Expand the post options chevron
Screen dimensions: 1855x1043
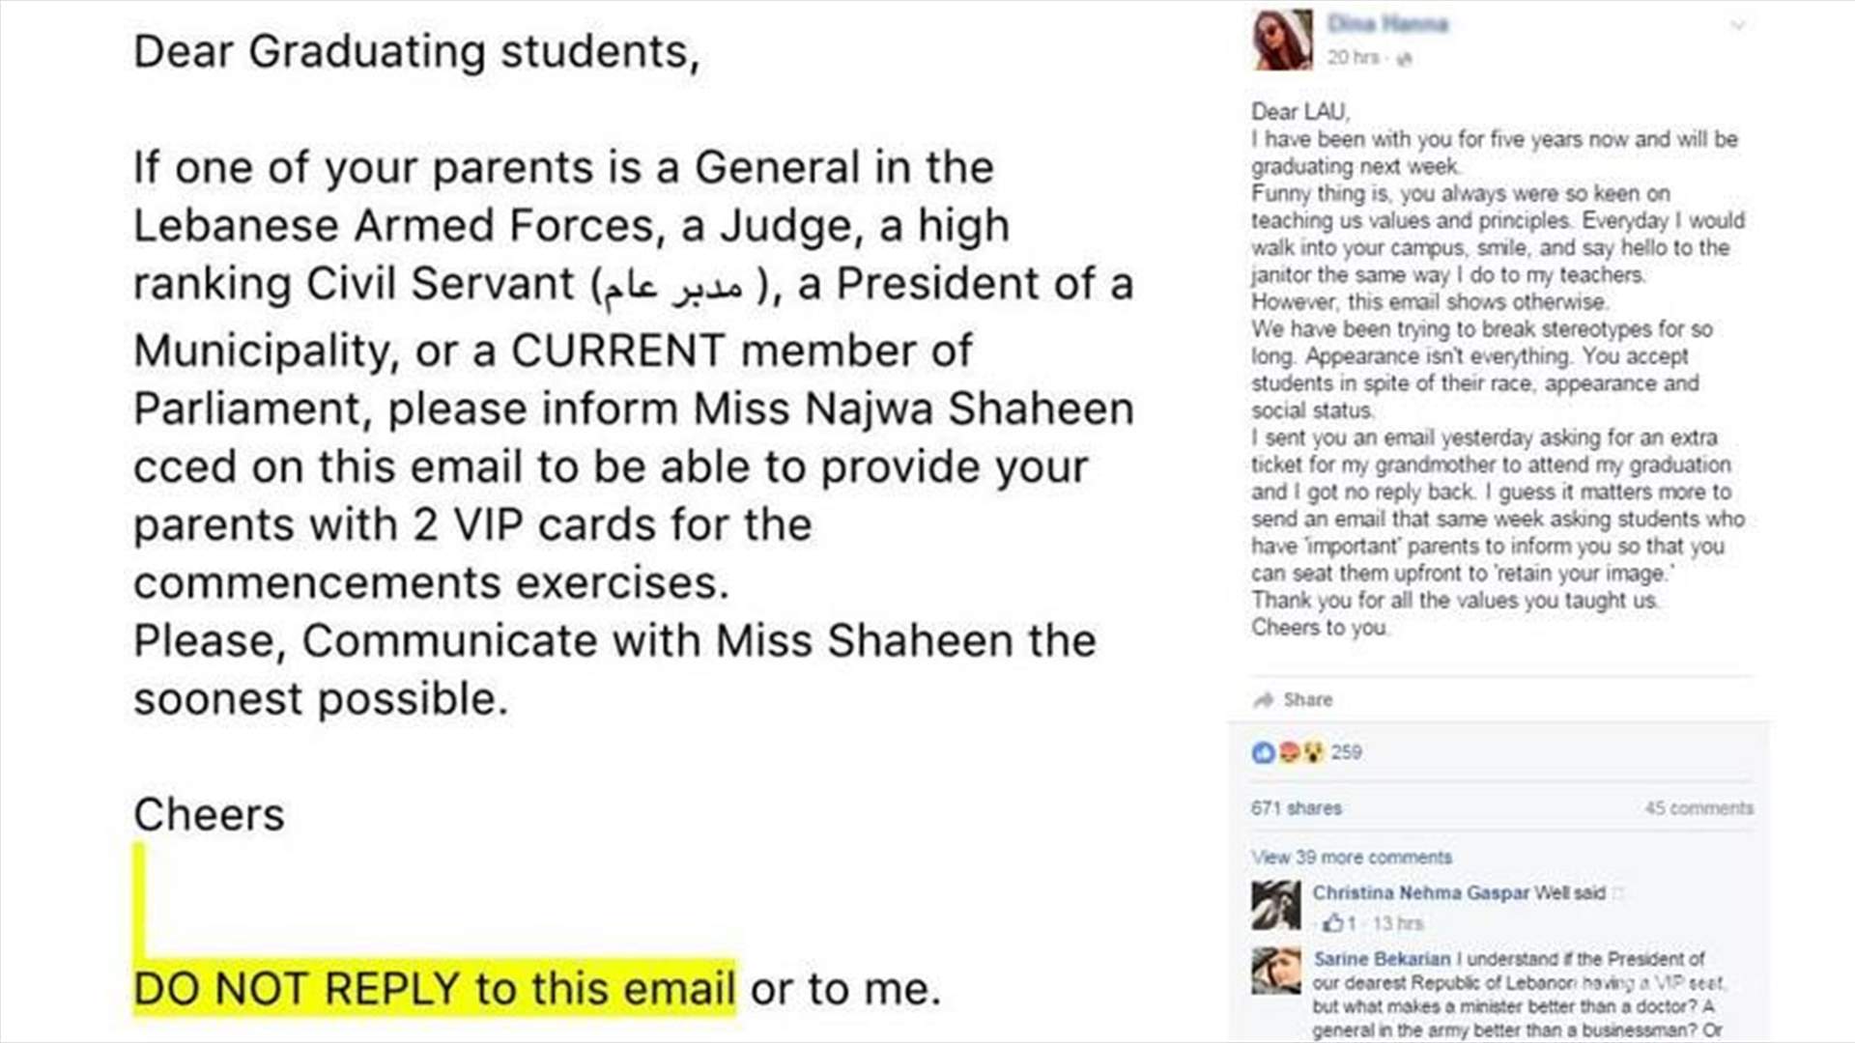[x=1738, y=25]
